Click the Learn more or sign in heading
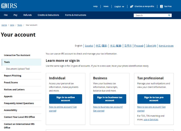 click(63, 61)
